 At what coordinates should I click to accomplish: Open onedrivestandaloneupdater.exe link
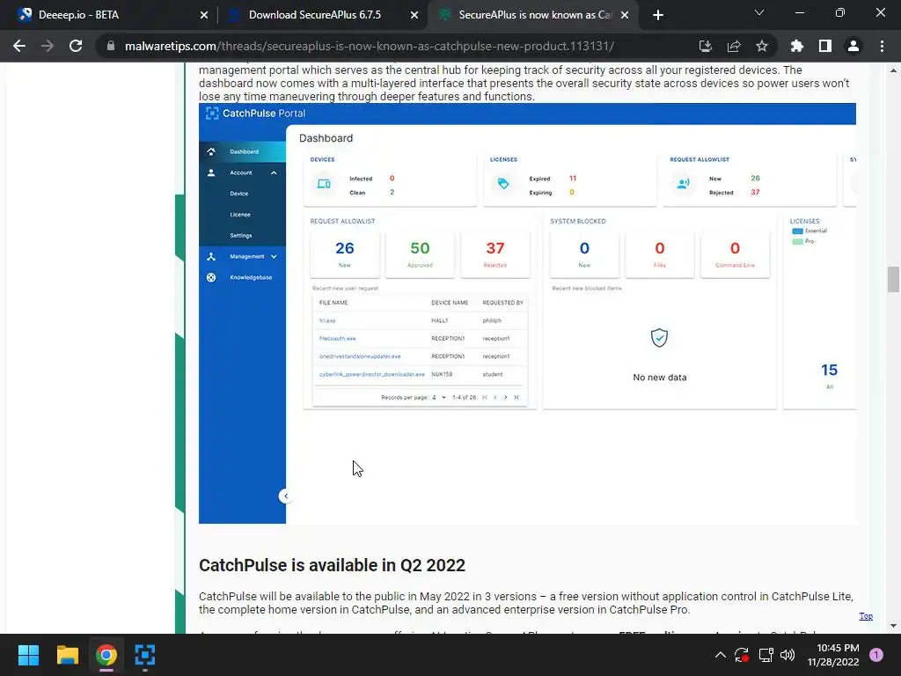(360, 356)
